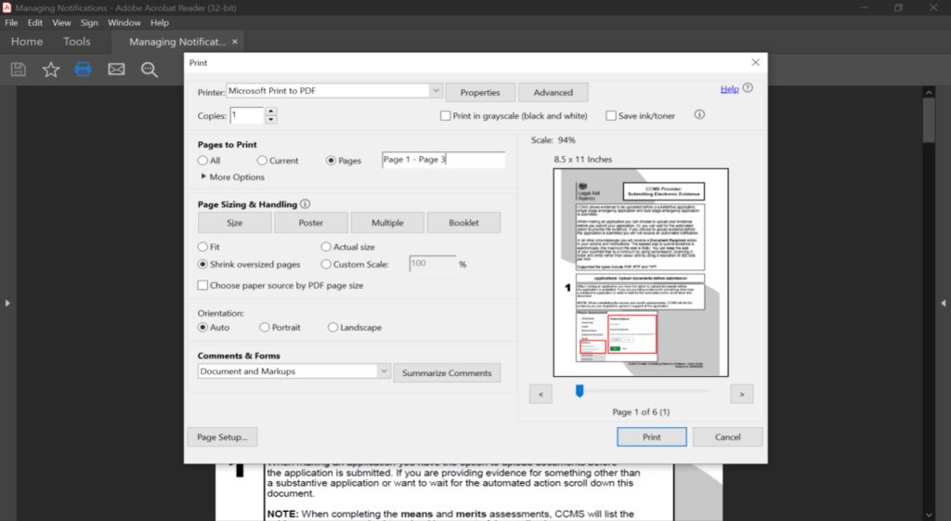Open the Window menu
951x521 pixels.
[124, 22]
